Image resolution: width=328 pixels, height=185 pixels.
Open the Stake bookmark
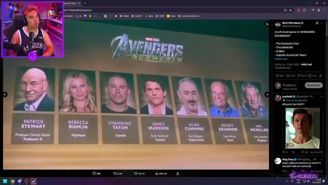coord(149,16)
